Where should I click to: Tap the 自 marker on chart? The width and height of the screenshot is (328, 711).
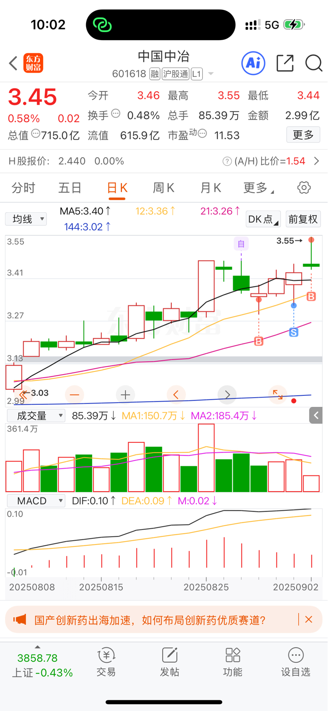pos(241,244)
